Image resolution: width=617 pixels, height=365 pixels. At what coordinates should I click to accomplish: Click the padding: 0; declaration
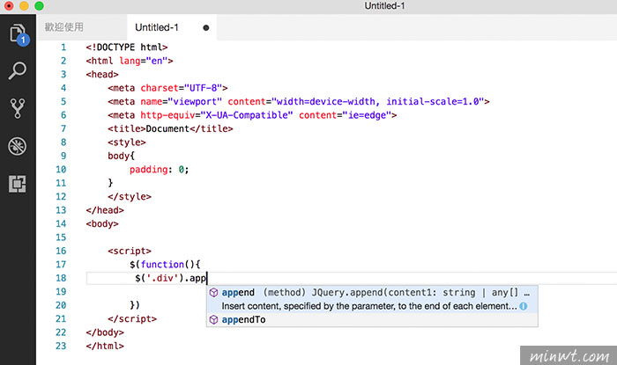160,170
